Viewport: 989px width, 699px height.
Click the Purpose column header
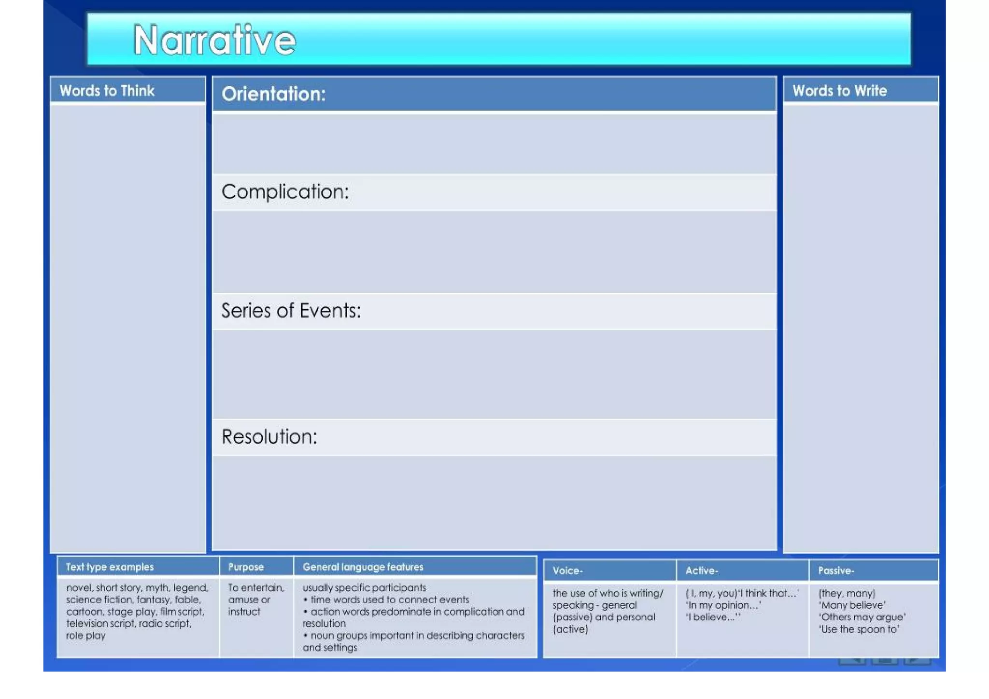pyautogui.click(x=256, y=567)
